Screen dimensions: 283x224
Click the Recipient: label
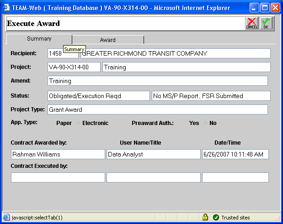tap(23, 53)
